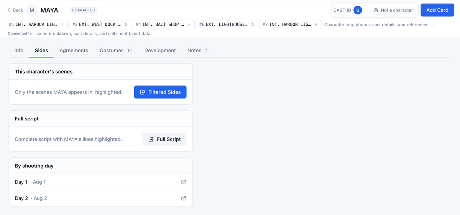The image size is (460, 215).
Task: Open the Day 2 · Aug 2 row
Action: (100, 198)
